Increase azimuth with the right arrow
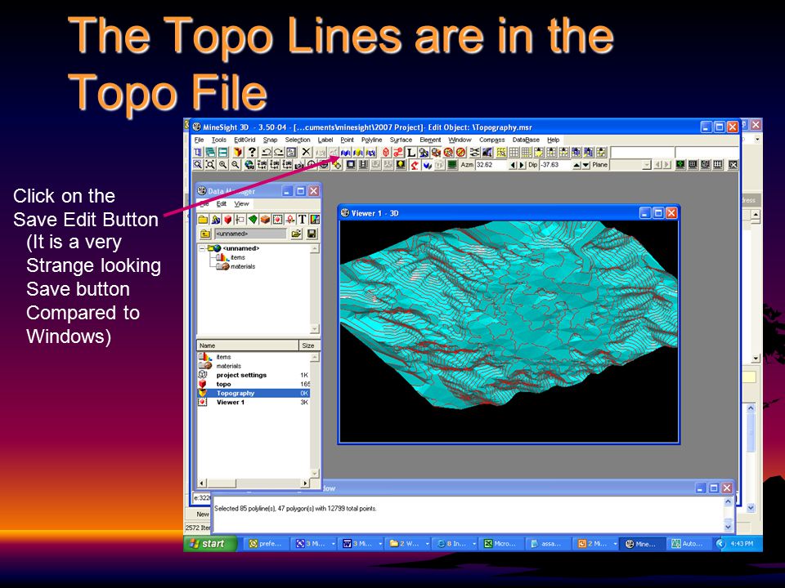This screenshot has width=785, height=588. click(x=522, y=164)
